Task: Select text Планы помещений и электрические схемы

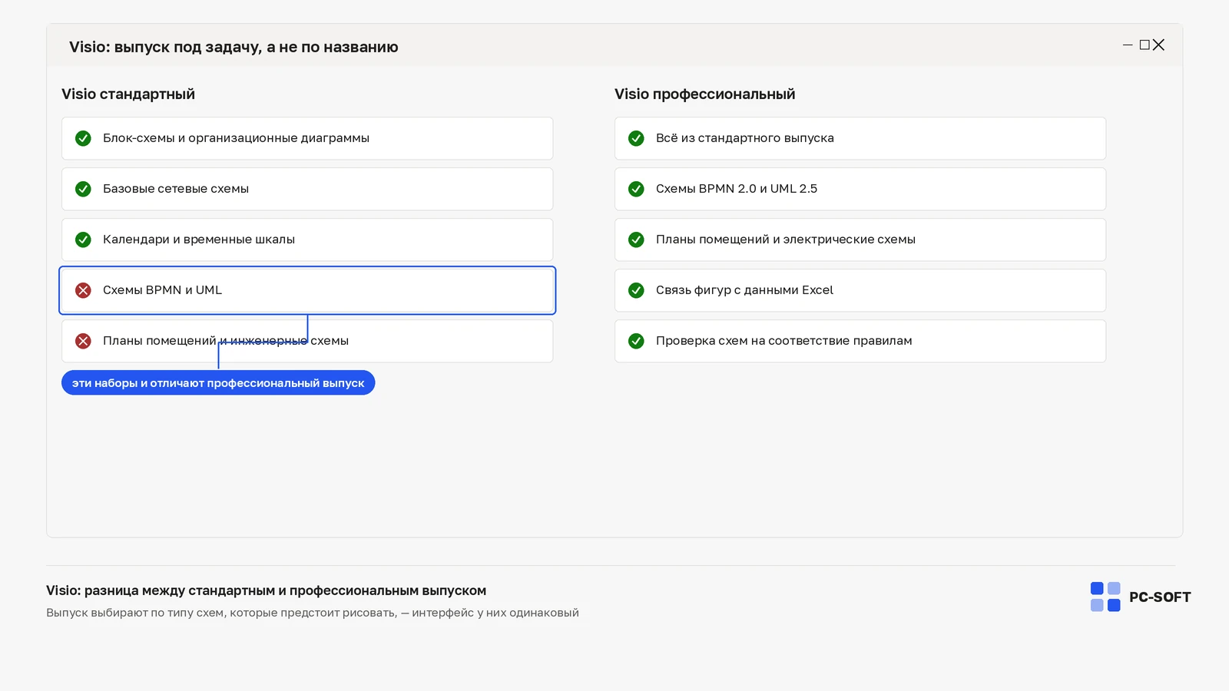Action: [786, 240]
